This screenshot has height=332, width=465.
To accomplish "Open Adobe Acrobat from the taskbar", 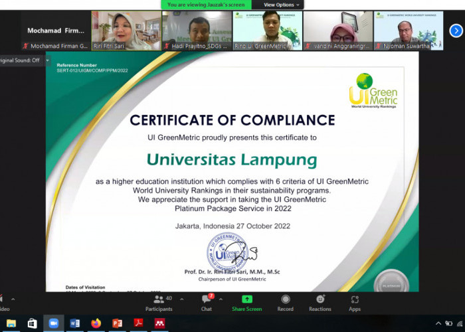I will coord(138,323).
